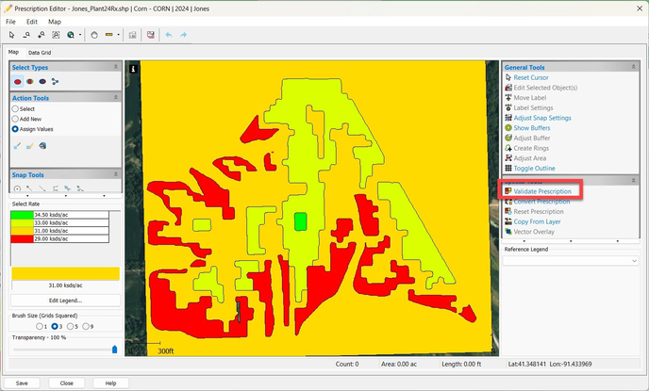
Task: Click the undo arrow in toolbar
Action: point(169,35)
